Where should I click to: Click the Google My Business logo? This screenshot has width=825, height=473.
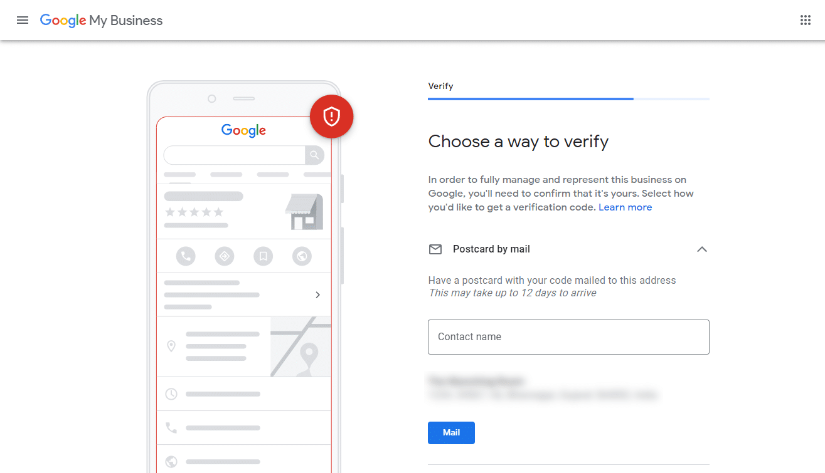coord(101,20)
